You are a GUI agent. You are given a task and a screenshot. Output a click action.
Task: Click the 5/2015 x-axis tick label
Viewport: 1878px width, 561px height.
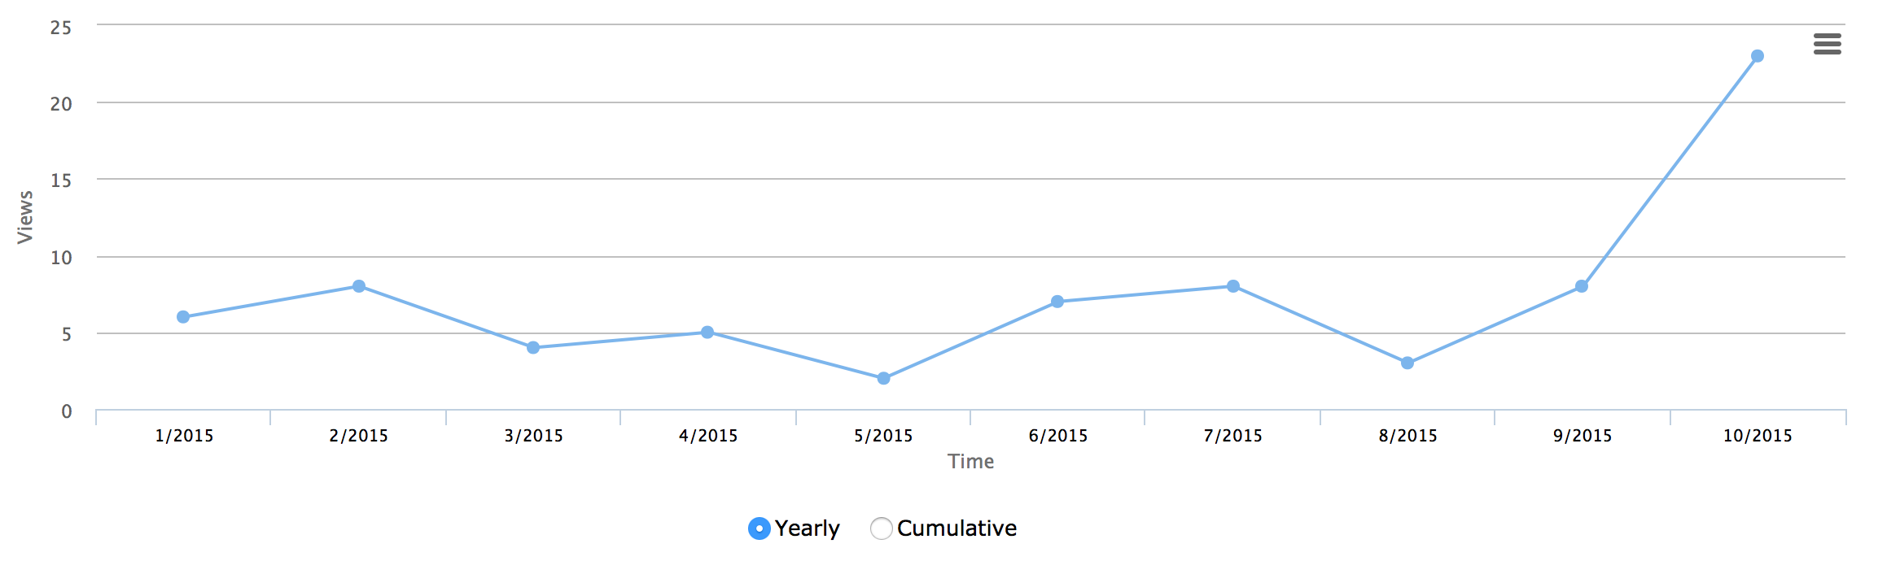(x=883, y=436)
